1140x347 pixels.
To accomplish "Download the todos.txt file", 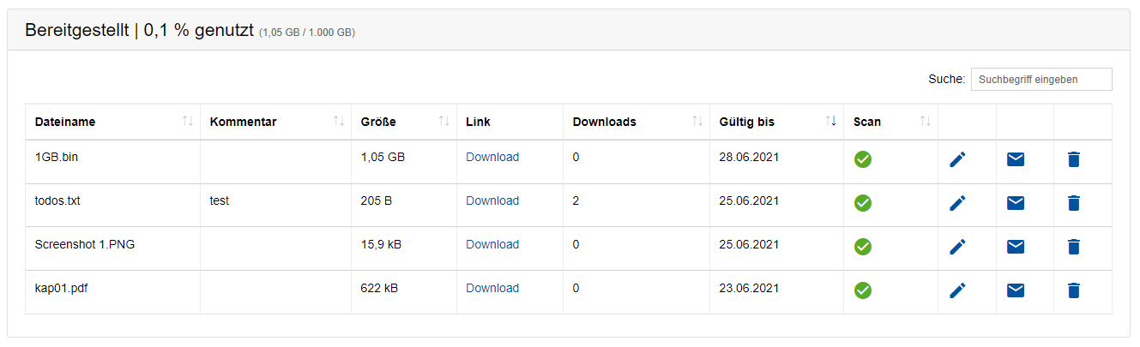I will pos(492,201).
